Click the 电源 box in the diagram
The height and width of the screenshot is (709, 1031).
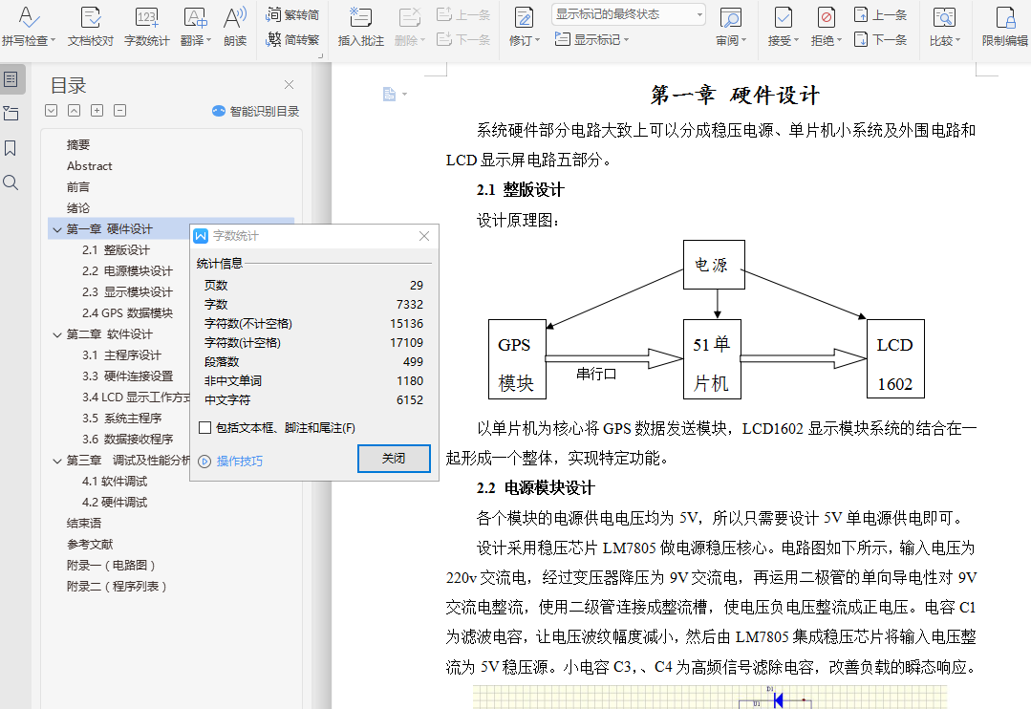714,265
